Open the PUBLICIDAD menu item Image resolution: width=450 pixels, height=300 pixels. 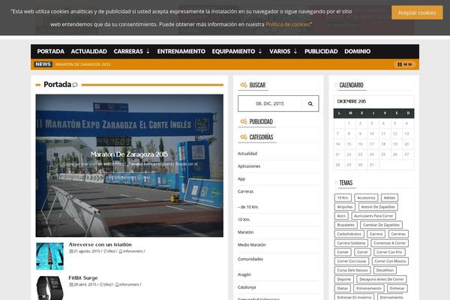[321, 52]
